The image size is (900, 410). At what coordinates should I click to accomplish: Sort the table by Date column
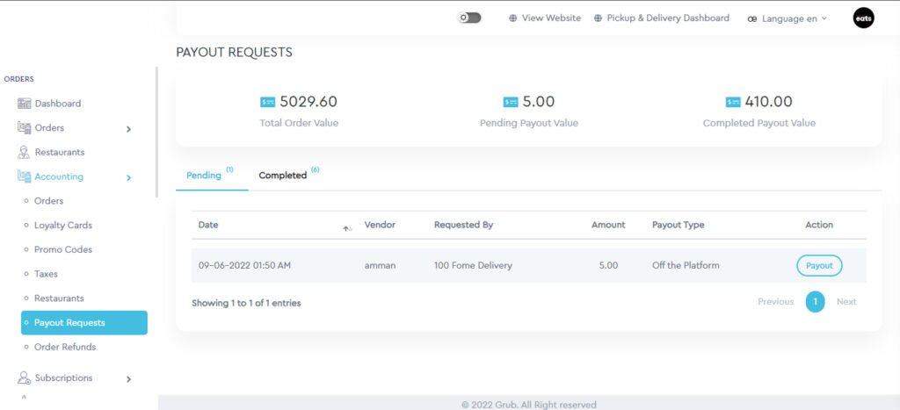[x=346, y=226]
